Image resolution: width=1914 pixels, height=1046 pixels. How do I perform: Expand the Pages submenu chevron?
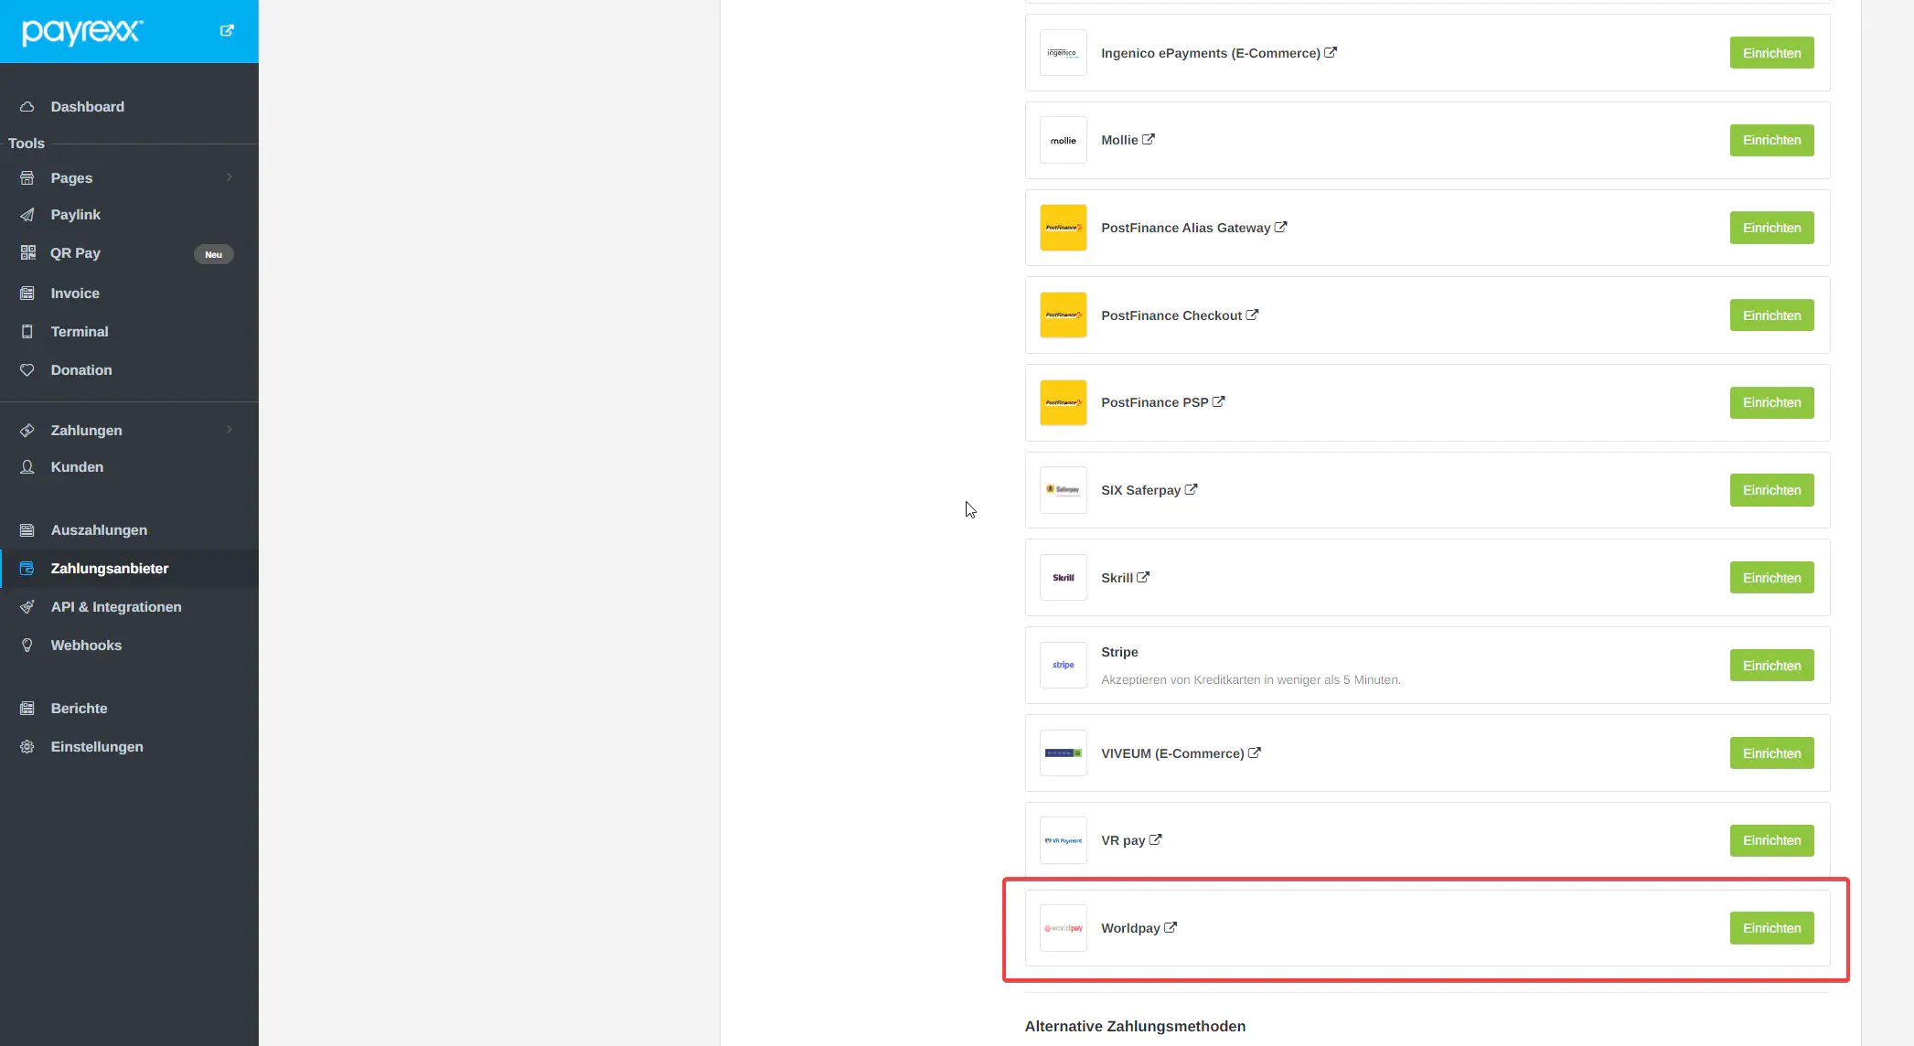(x=229, y=177)
